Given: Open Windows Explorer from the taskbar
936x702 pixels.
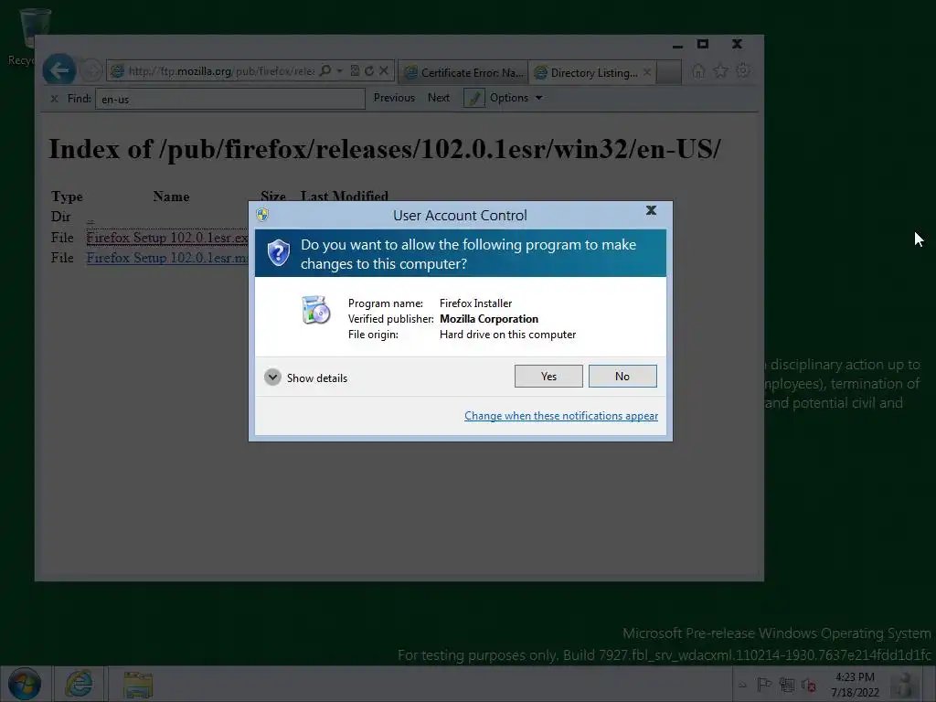Looking at the screenshot, I should point(138,684).
